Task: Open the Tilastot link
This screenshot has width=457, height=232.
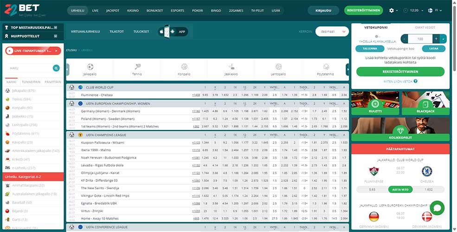Action: [116, 32]
